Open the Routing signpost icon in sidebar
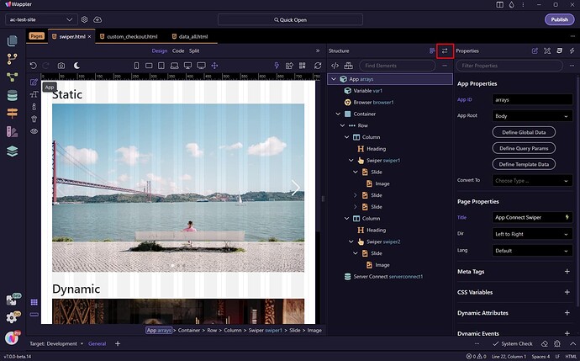Image resolution: width=580 pixels, height=361 pixels. point(12,114)
